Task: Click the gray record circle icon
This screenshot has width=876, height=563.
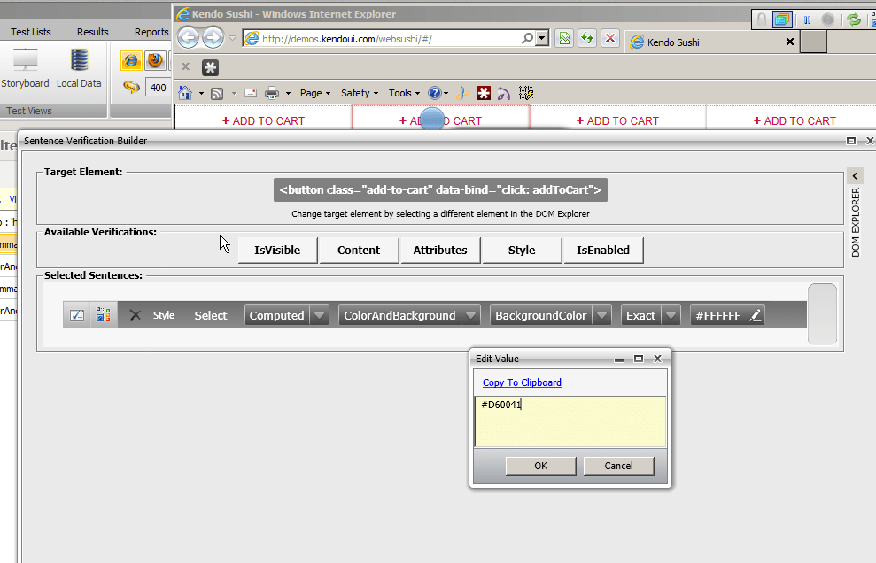Action: coord(828,20)
